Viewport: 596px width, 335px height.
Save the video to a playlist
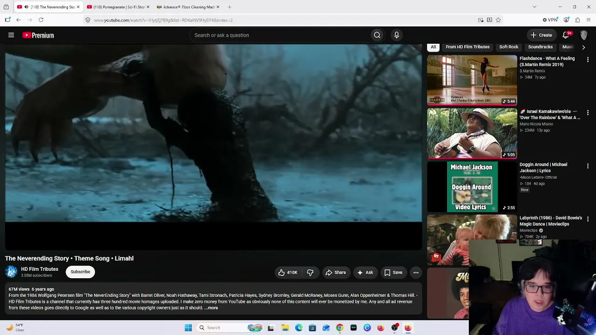pyautogui.click(x=393, y=273)
